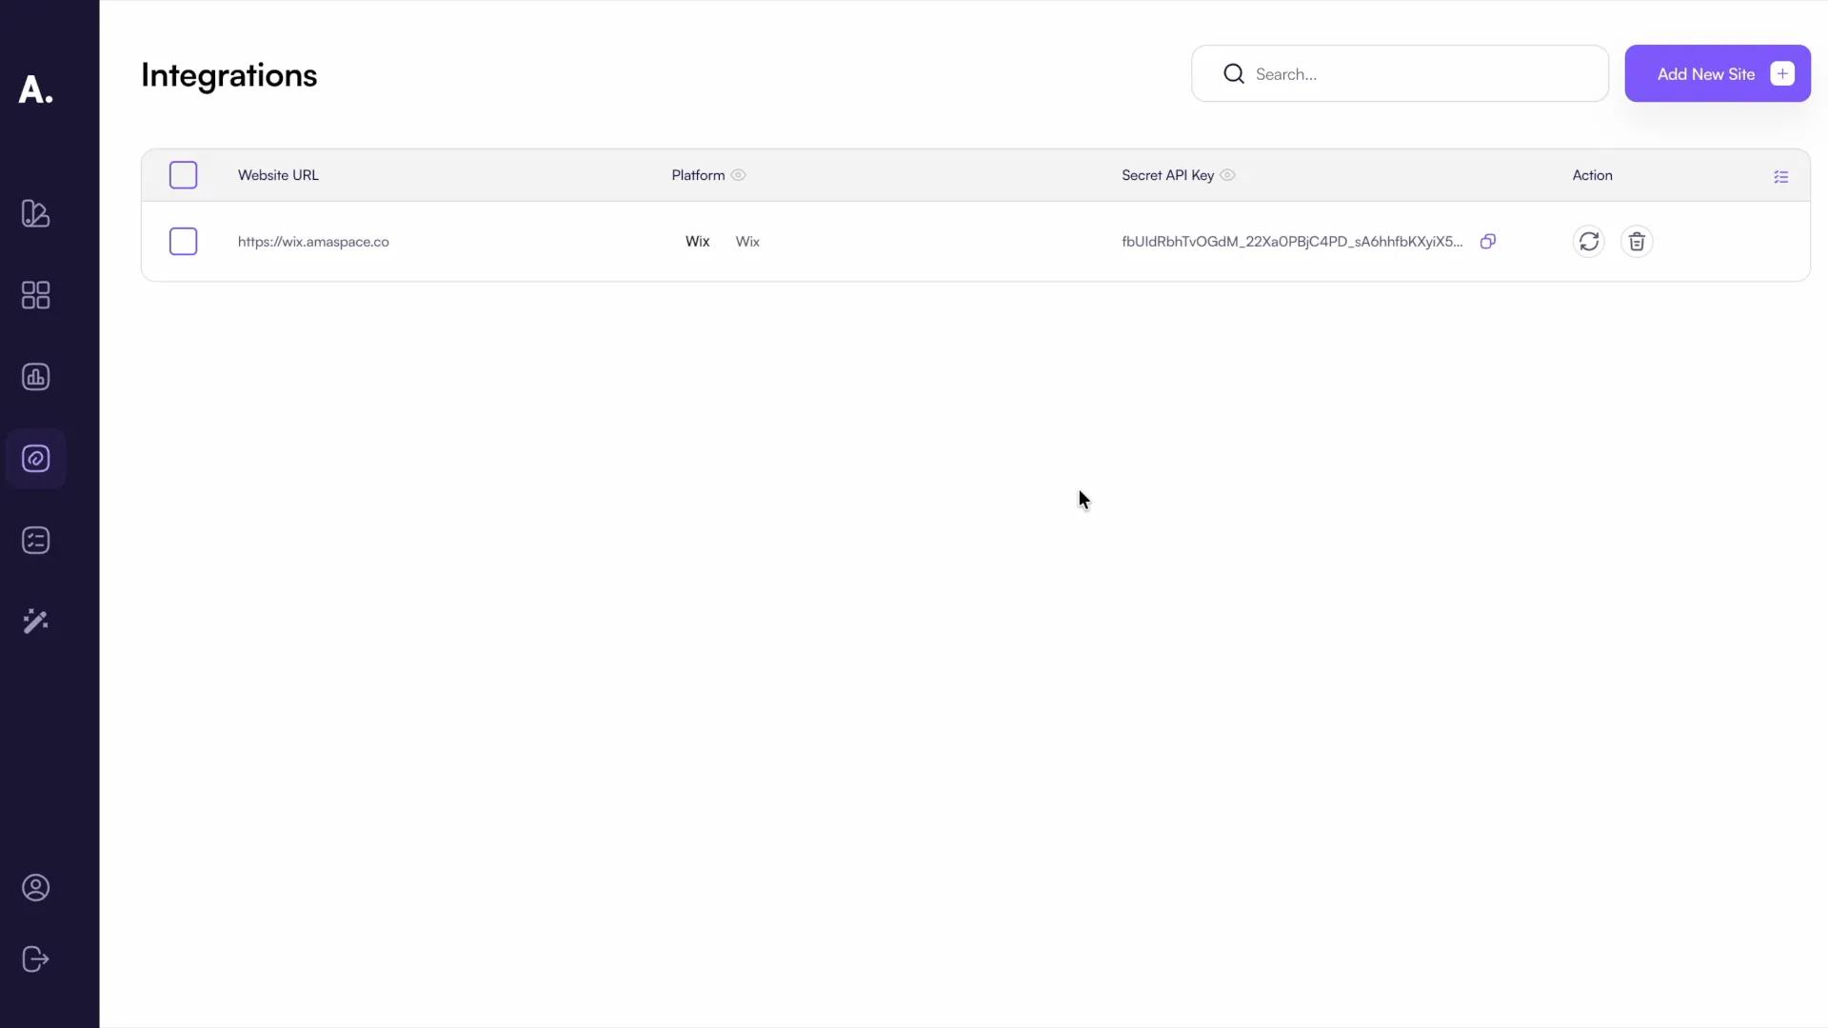The height and width of the screenshot is (1028, 1828).
Task: Open the notes-and-pen icon in sidebar
Action: coord(35,213)
